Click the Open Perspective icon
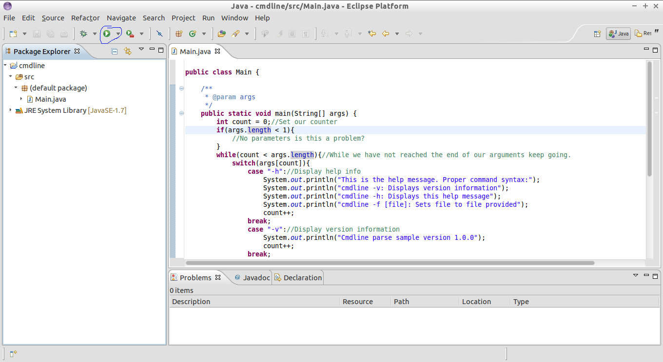 click(597, 34)
